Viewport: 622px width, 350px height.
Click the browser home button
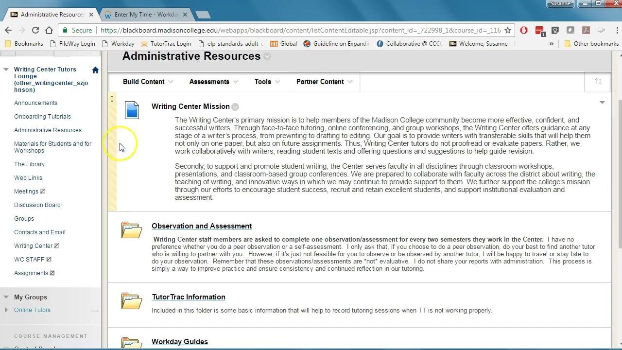(x=49, y=30)
